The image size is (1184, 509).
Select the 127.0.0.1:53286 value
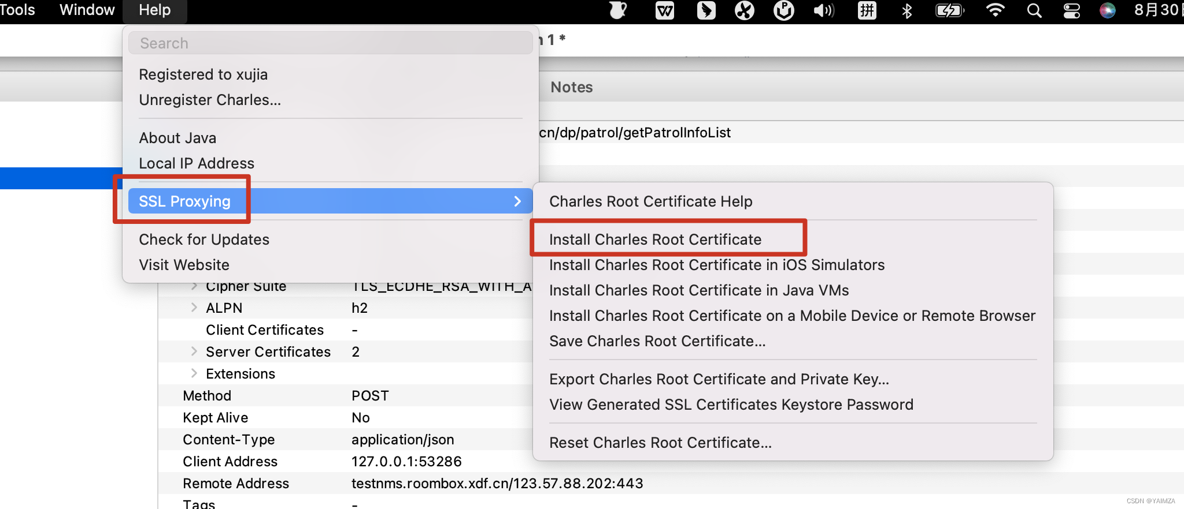pyautogui.click(x=406, y=461)
